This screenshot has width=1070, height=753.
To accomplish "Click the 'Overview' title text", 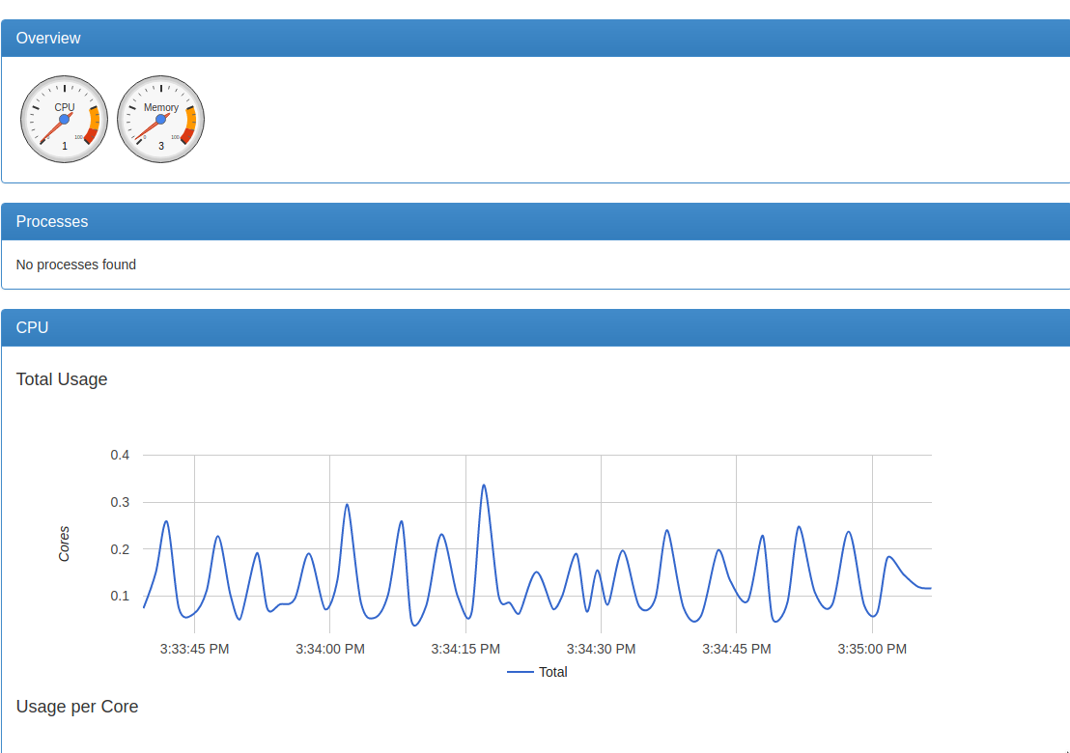I will [x=48, y=38].
